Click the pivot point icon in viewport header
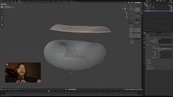173x97 pixels. [x=70, y=3]
